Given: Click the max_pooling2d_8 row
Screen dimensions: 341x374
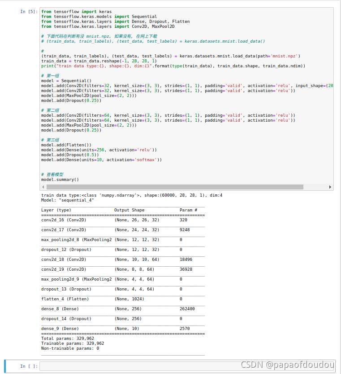Looking at the screenshot, I should pos(123,240).
